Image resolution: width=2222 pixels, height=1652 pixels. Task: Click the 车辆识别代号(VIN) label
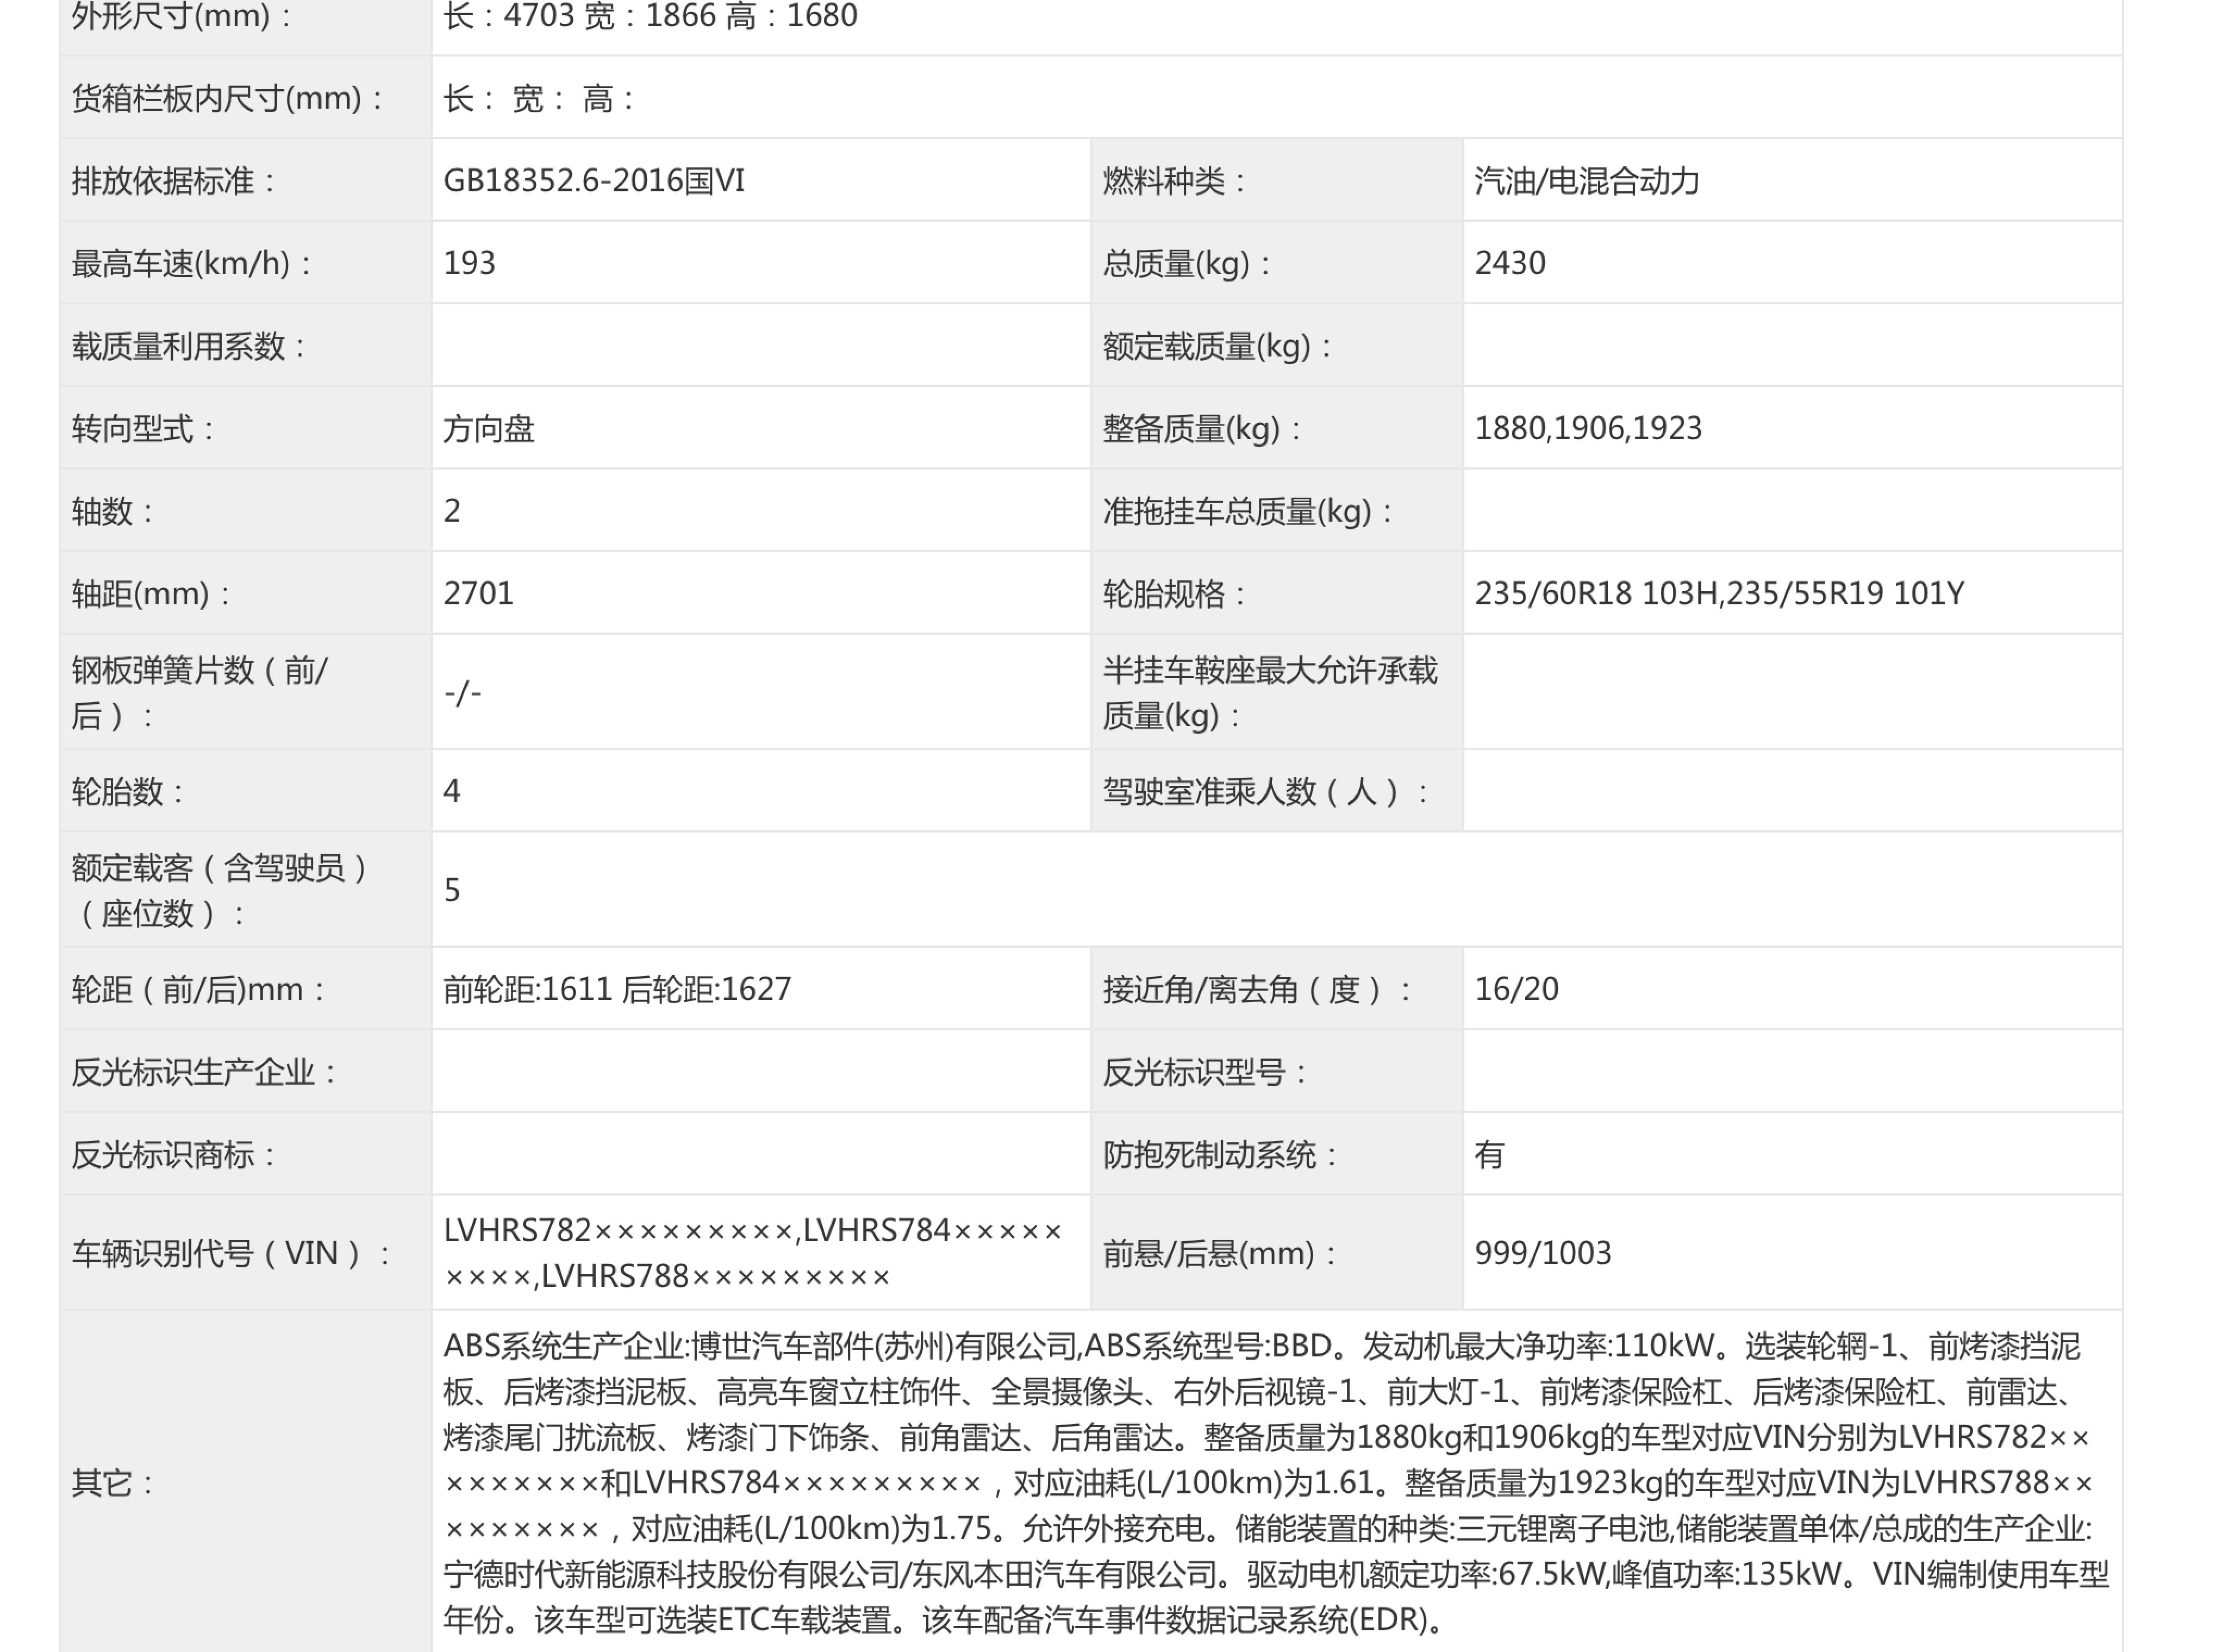pyautogui.click(x=231, y=1253)
